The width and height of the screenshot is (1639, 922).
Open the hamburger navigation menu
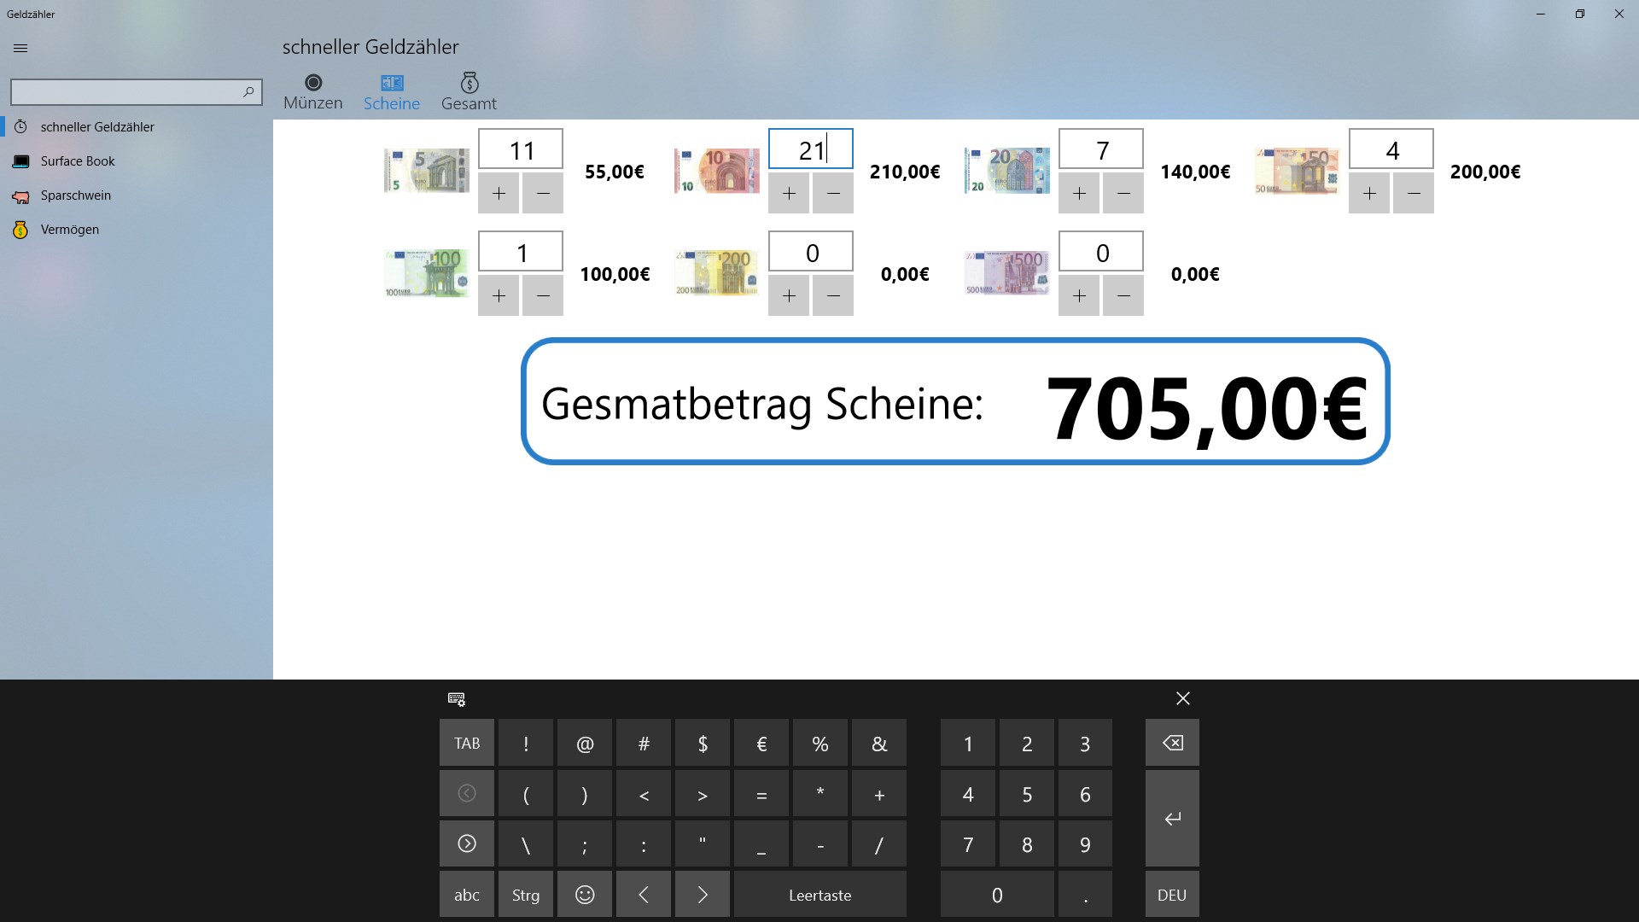click(20, 49)
